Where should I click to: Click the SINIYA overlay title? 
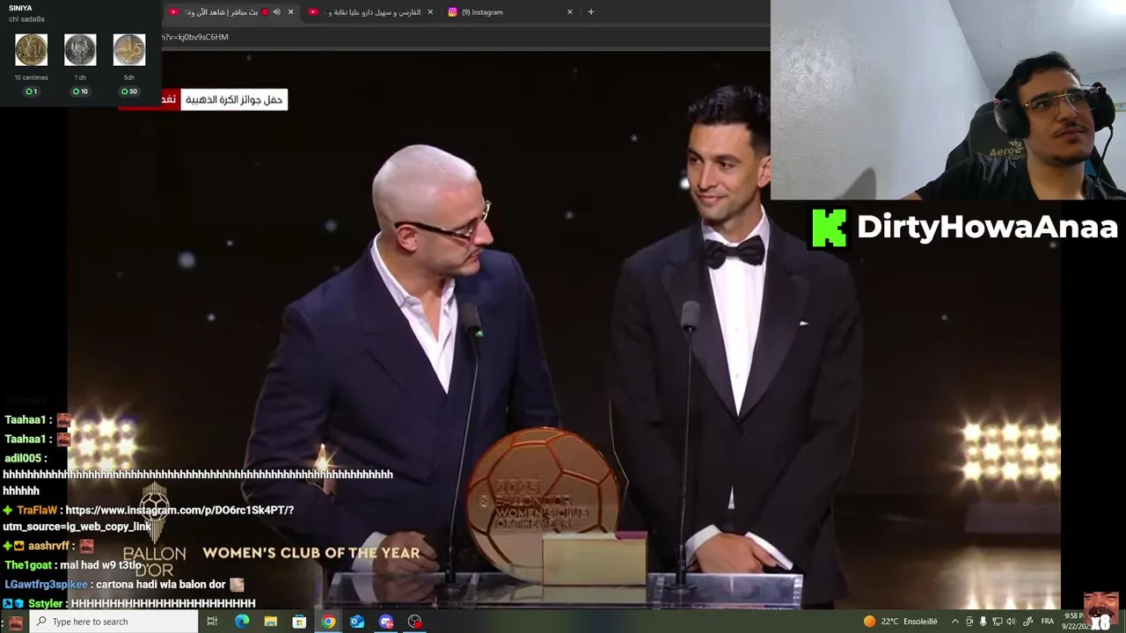[21, 9]
